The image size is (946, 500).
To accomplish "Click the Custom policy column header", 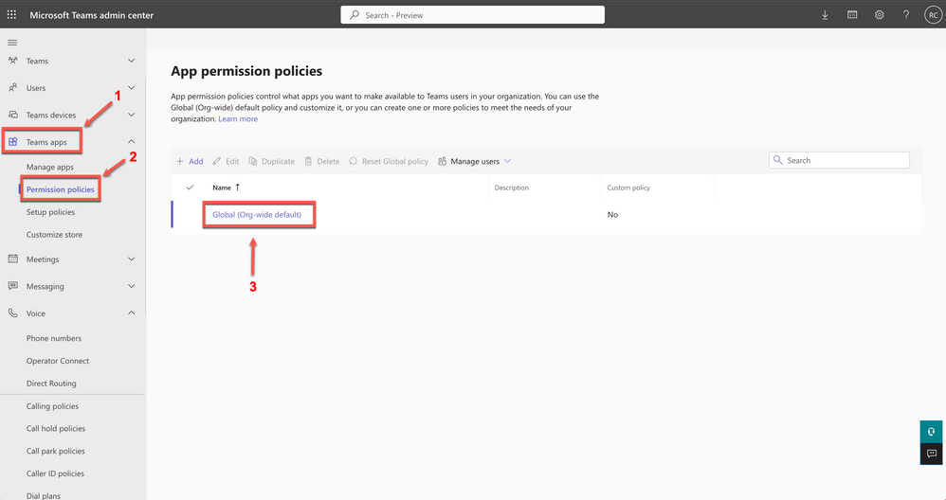I will coord(628,187).
